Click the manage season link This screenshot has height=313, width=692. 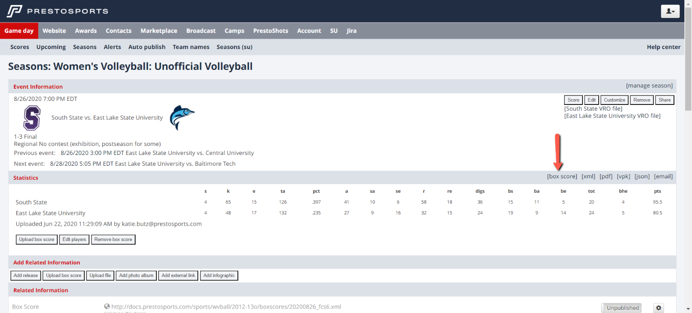[x=649, y=86]
